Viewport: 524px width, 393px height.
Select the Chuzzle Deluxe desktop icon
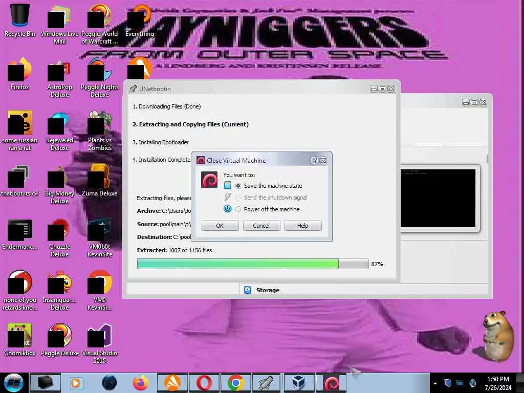tap(59, 237)
